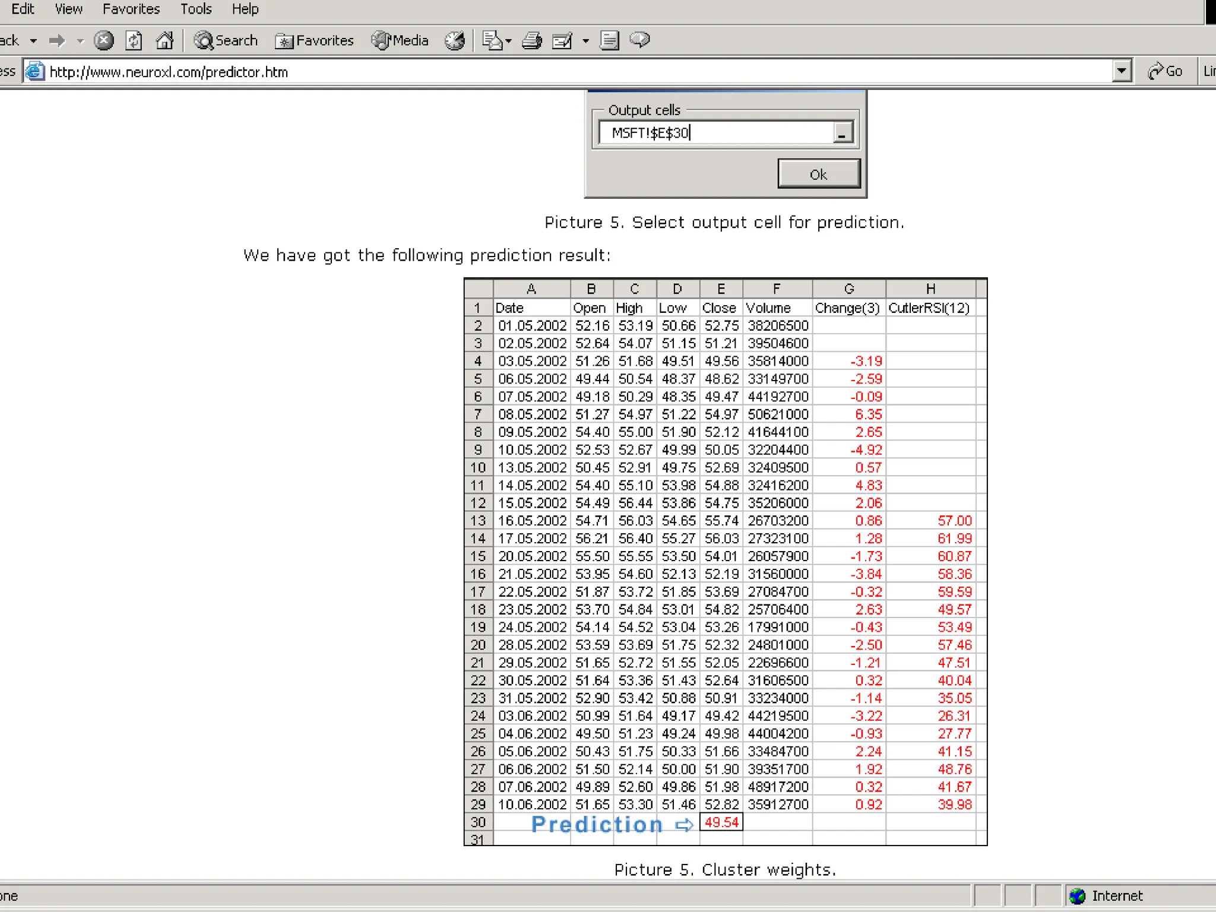Open the Search pane
Image resolution: width=1216 pixels, height=912 pixels.
pyautogui.click(x=226, y=40)
